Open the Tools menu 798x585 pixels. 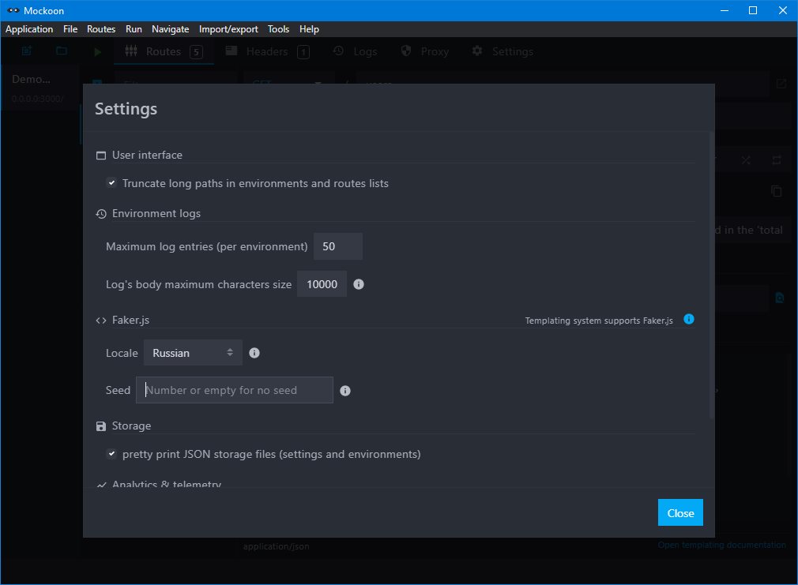[278, 29]
